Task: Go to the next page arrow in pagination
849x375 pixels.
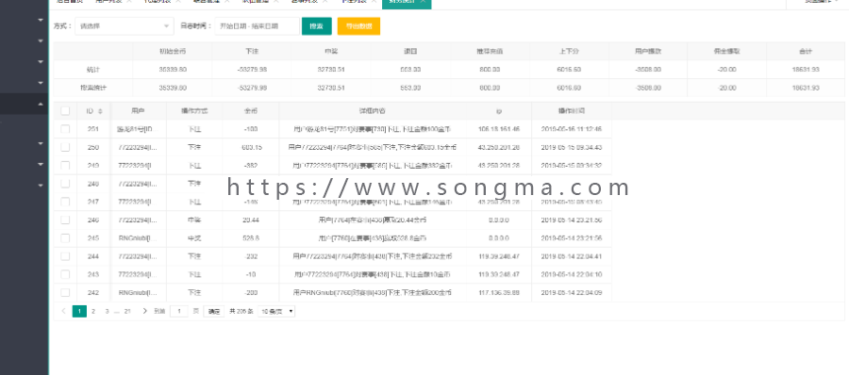Action: pos(144,311)
